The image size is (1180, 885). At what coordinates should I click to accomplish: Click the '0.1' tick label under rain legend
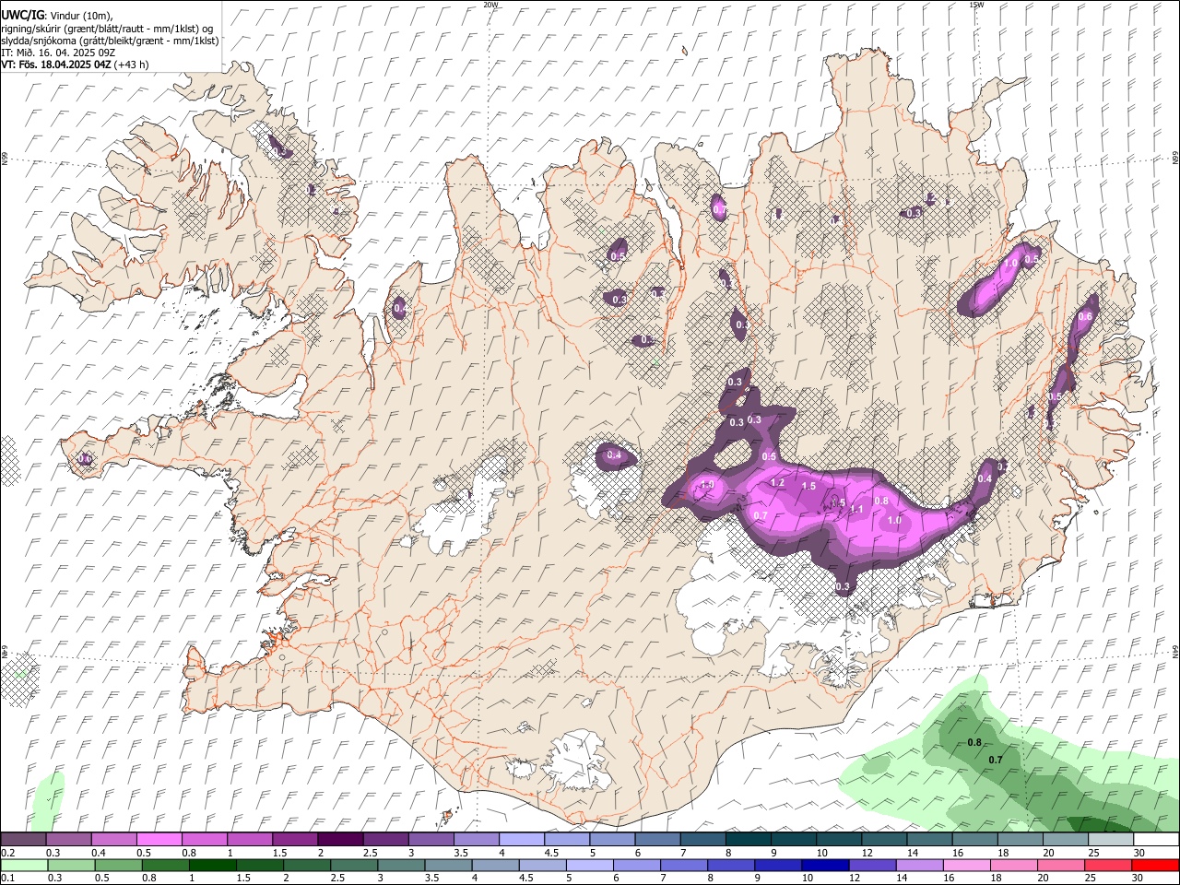click(x=8, y=878)
